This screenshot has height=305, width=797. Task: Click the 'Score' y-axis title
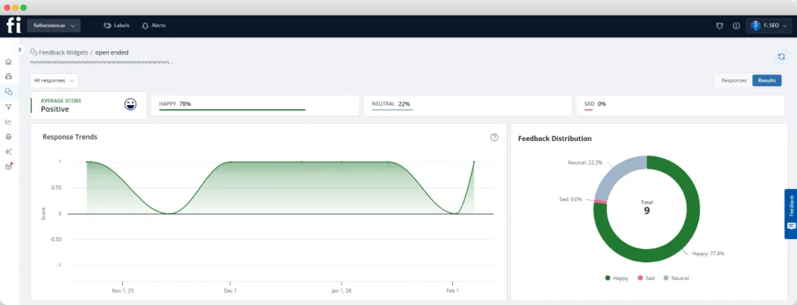point(43,213)
